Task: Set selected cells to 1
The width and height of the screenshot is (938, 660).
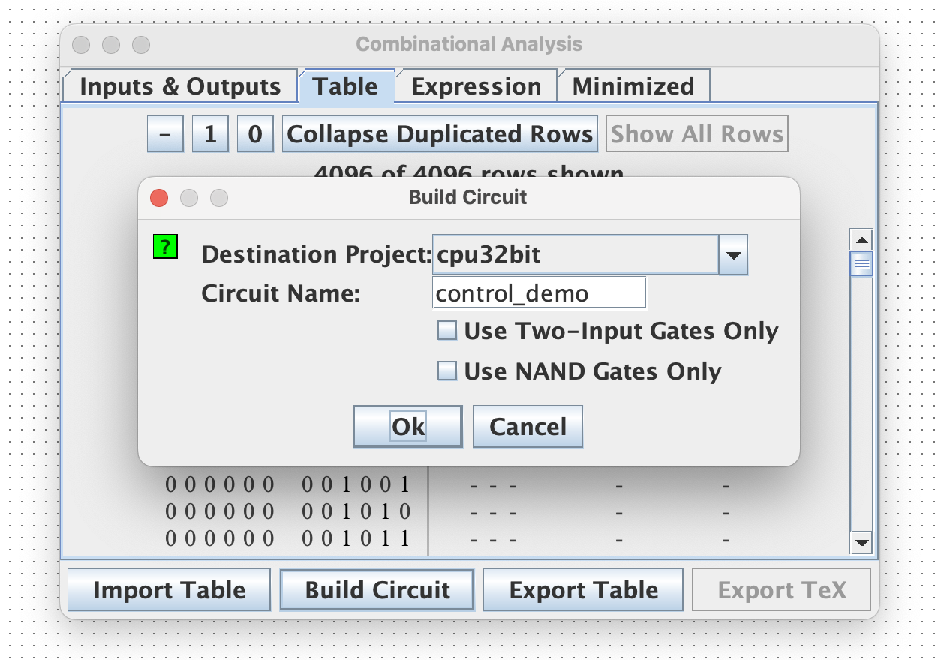Action: tap(210, 134)
